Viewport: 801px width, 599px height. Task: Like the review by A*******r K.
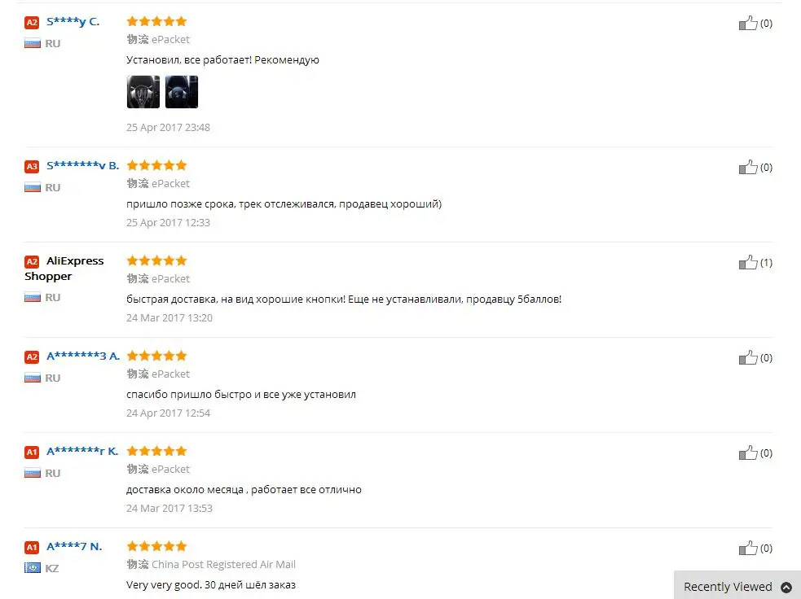(748, 453)
